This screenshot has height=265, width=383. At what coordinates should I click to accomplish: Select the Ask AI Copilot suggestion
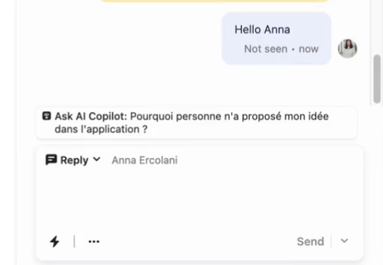(x=196, y=123)
